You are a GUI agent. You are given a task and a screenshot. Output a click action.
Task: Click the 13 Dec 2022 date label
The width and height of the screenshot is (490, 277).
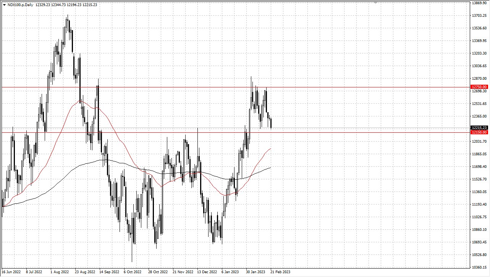click(x=206, y=272)
